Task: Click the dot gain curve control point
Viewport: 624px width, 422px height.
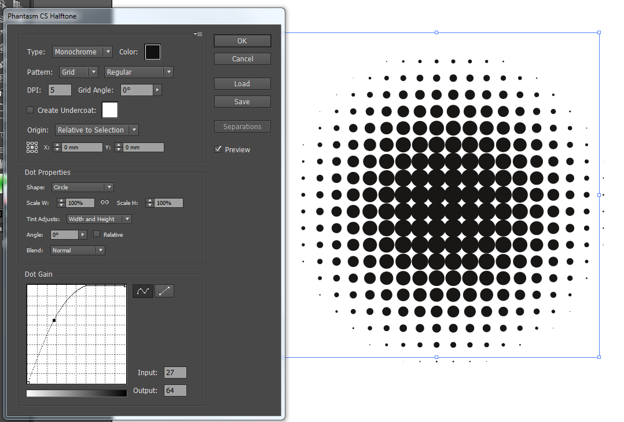Action: (x=54, y=320)
